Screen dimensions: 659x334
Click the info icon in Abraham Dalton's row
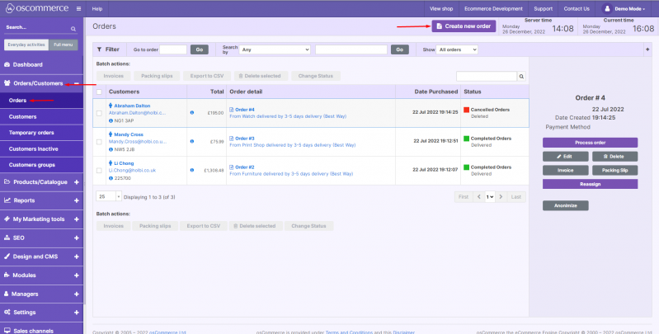[x=192, y=113]
